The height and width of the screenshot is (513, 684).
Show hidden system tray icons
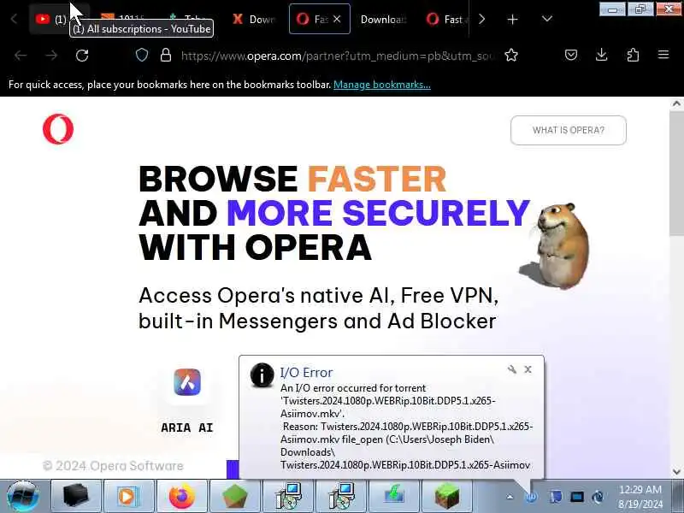pyautogui.click(x=510, y=497)
